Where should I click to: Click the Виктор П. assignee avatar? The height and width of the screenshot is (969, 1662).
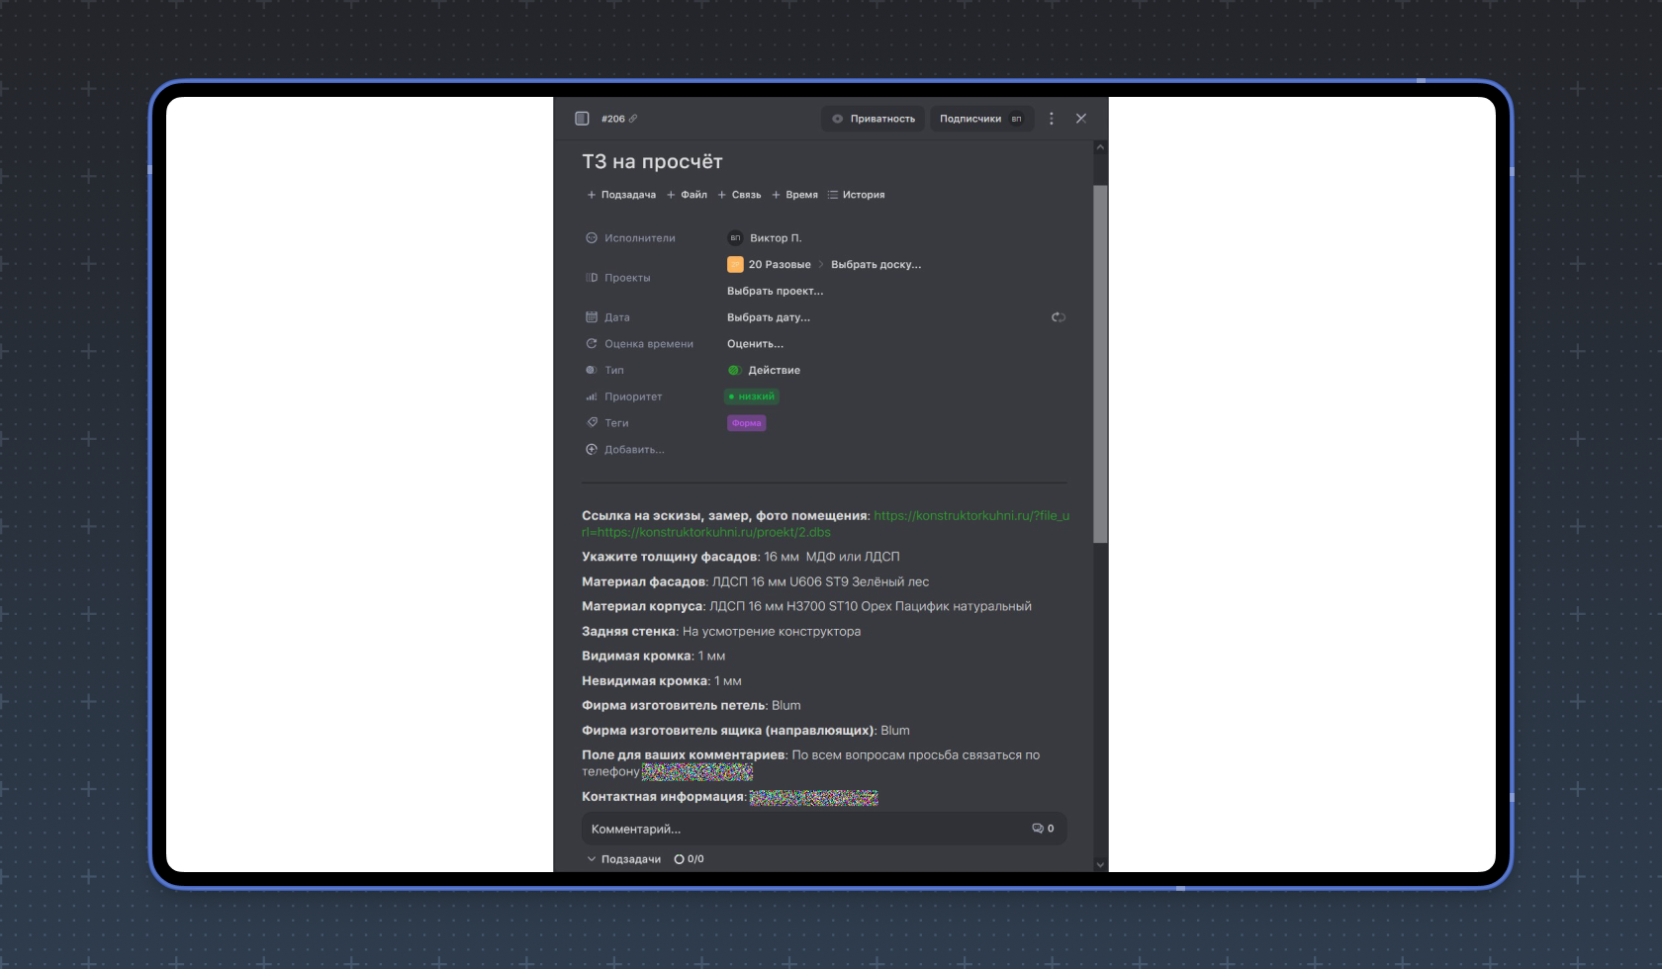735,238
